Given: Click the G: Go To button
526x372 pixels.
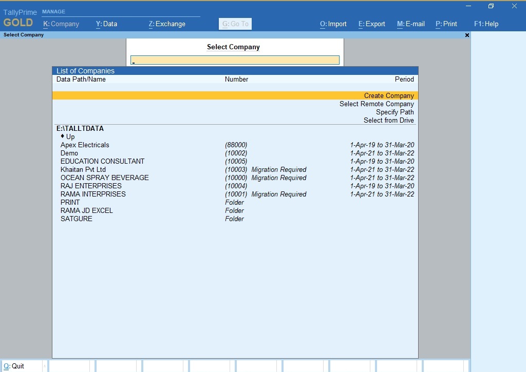Looking at the screenshot, I should [235, 24].
